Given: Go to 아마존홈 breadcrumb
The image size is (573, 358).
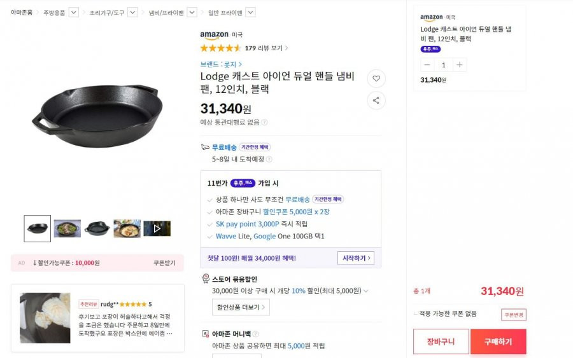Looking at the screenshot, I should pos(22,13).
